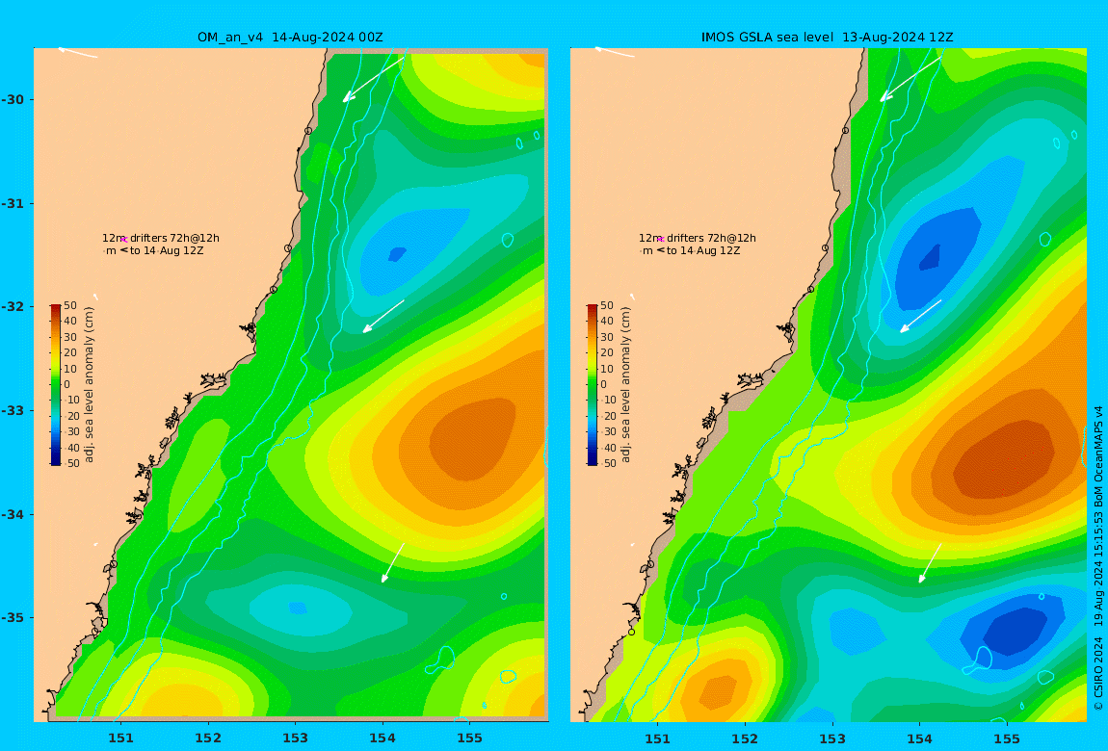Click 'to 14 Aug 12Z' in the OM_an_v4 map
The height and width of the screenshot is (751, 1108).
pos(167,250)
